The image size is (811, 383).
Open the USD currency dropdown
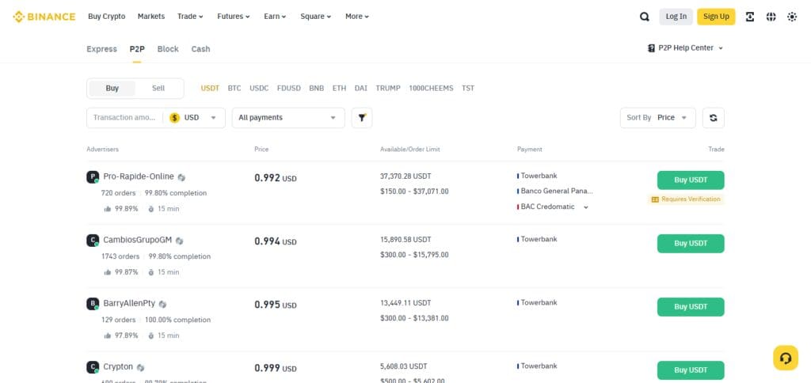tap(194, 118)
